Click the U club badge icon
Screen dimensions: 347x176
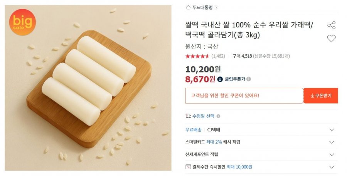click(x=220, y=79)
